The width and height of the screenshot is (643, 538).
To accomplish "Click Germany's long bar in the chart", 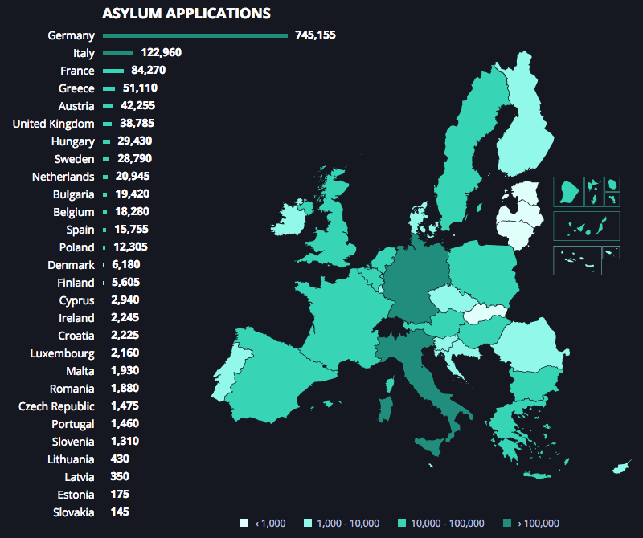I will click(195, 35).
